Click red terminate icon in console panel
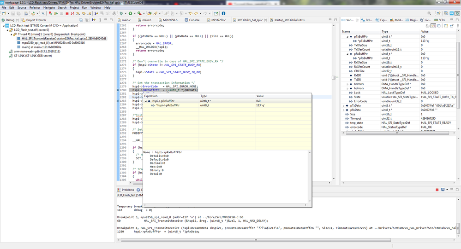The height and width of the screenshot is (249, 461). click(437, 190)
